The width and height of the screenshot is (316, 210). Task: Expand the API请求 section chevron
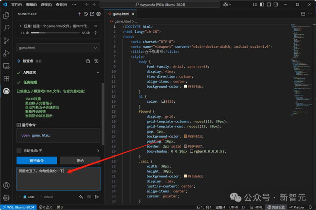click(98, 73)
